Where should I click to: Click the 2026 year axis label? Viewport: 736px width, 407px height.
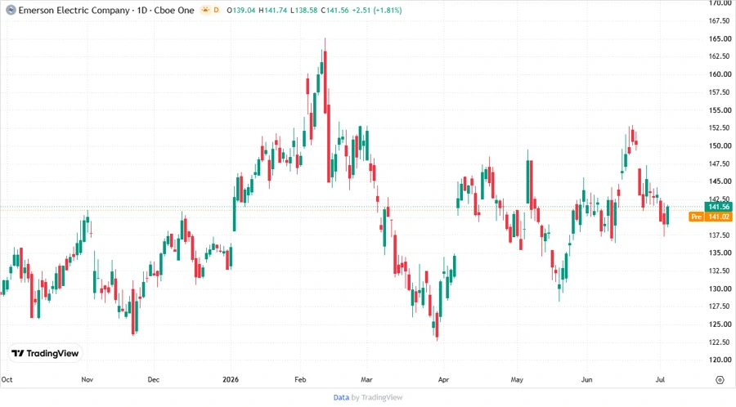pyautogui.click(x=231, y=379)
